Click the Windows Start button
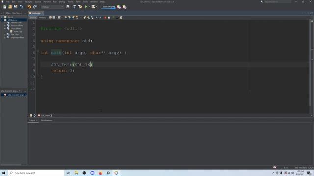The image size is (314, 176). (x=4, y=173)
